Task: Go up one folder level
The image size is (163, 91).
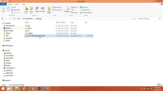Action: click(11, 18)
